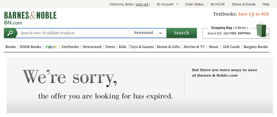Open the Bargain Books section
Screen dimensions: 277x117
coord(256,47)
